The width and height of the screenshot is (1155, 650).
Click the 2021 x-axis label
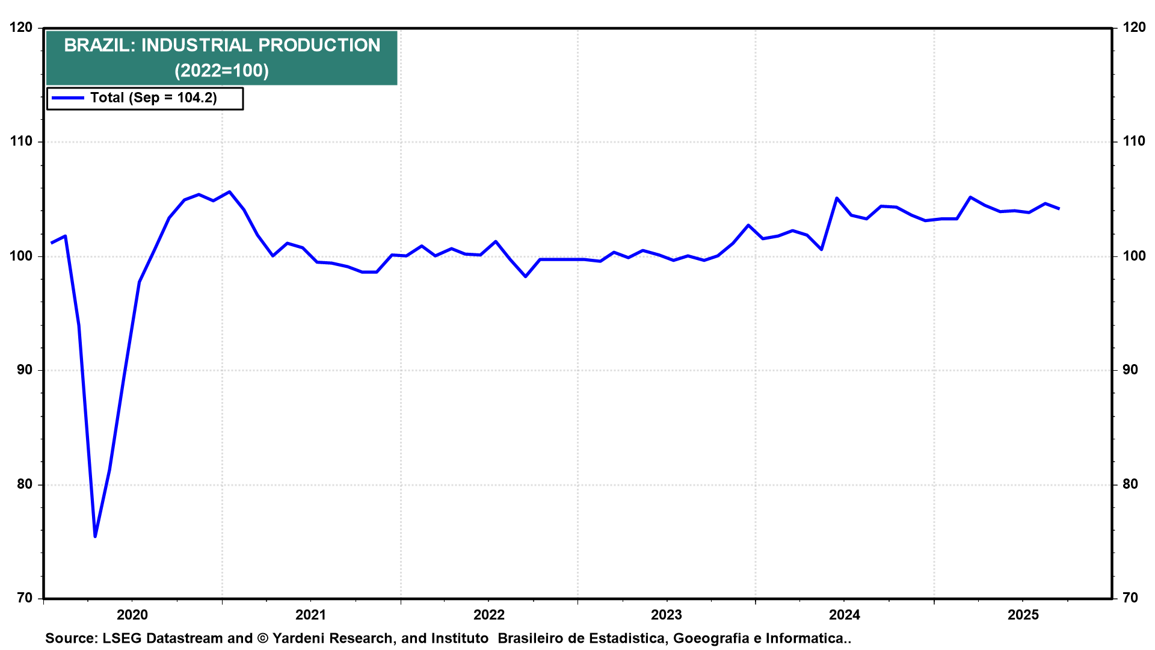coord(310,615)
